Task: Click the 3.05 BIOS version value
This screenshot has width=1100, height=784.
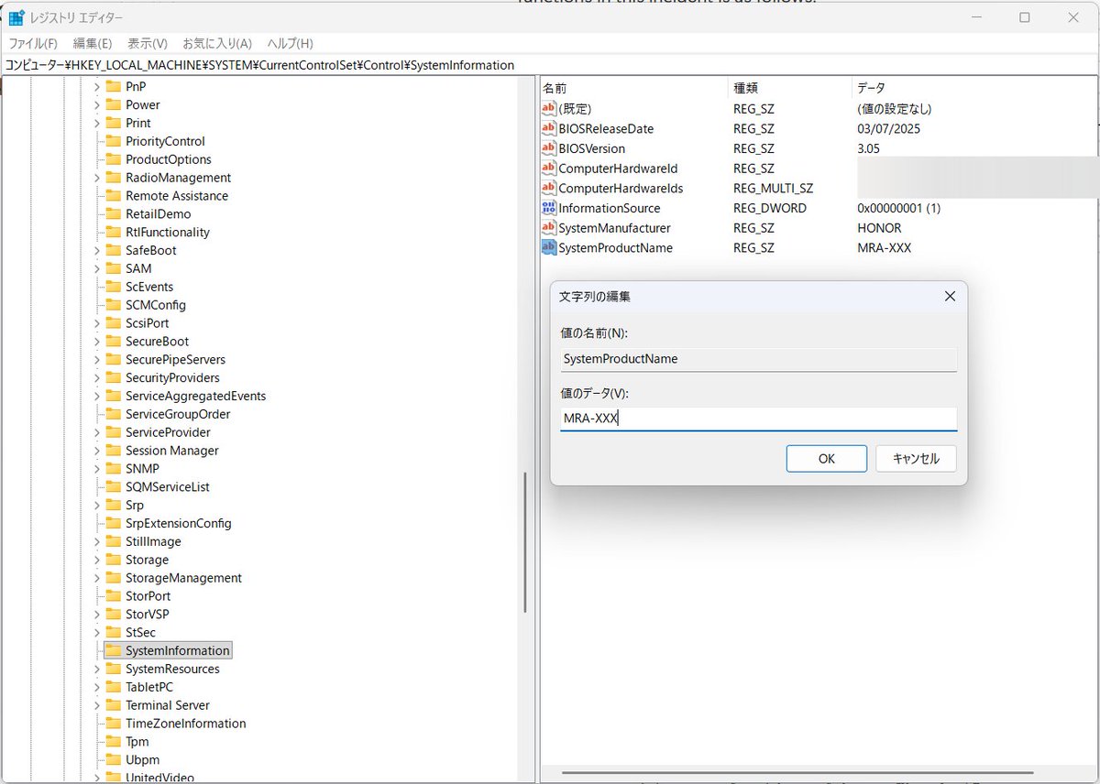Action: pos(869,148)
